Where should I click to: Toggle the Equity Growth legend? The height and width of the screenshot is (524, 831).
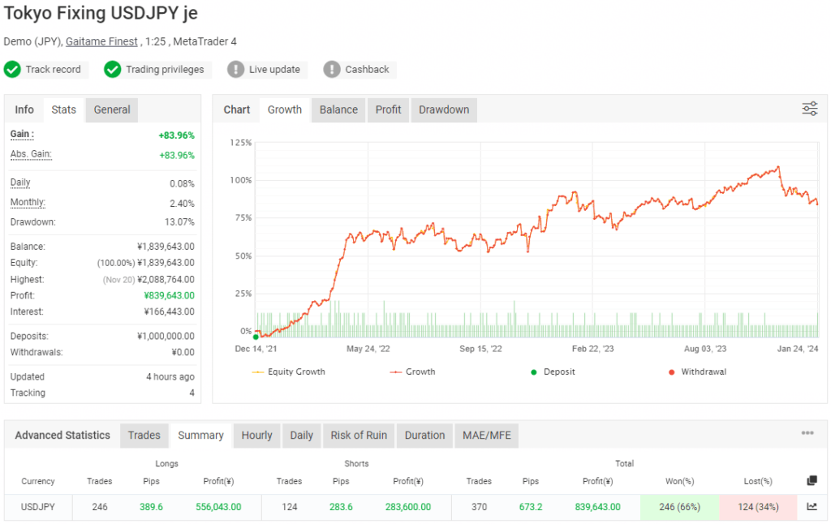click(x=291, y=372)
